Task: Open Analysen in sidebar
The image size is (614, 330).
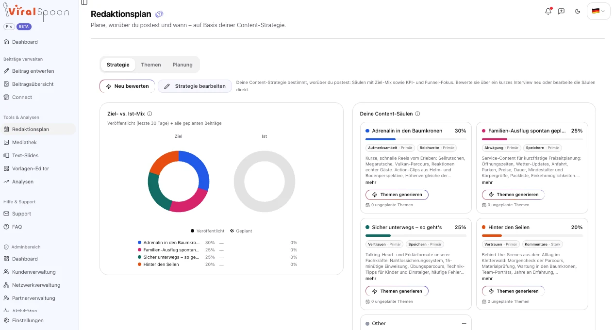Action: point(39,181)
